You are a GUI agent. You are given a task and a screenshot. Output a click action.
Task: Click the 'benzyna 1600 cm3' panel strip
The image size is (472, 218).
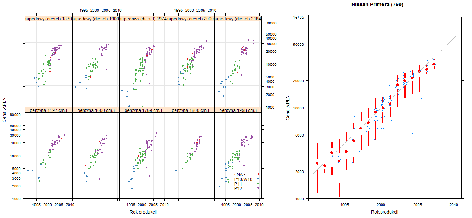[x=96, y=110]
